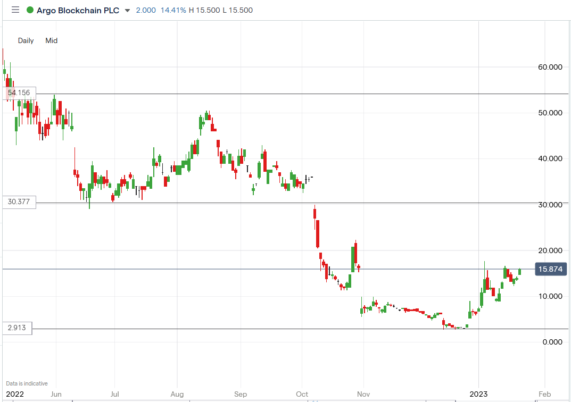The height and width of the screenshot is (402, 571).
Task: Click the 2.000 price change value
Action: click(x=146, y=10)
